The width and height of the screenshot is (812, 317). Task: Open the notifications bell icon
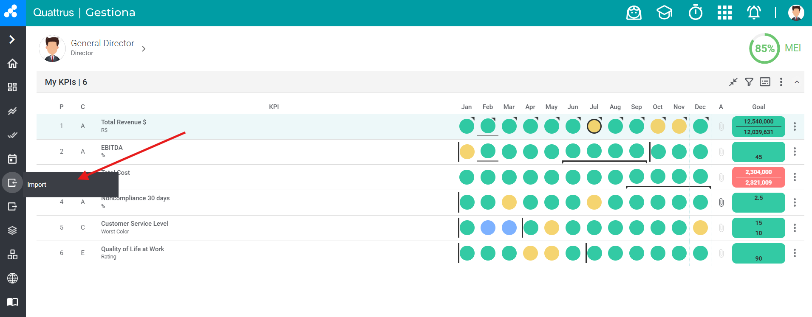click(754, 13)
